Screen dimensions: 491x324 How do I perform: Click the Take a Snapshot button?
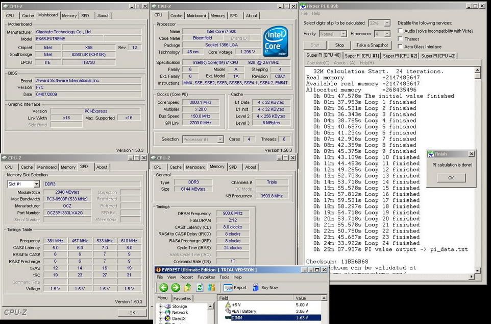pyautogui.click(x=372, y=45)
